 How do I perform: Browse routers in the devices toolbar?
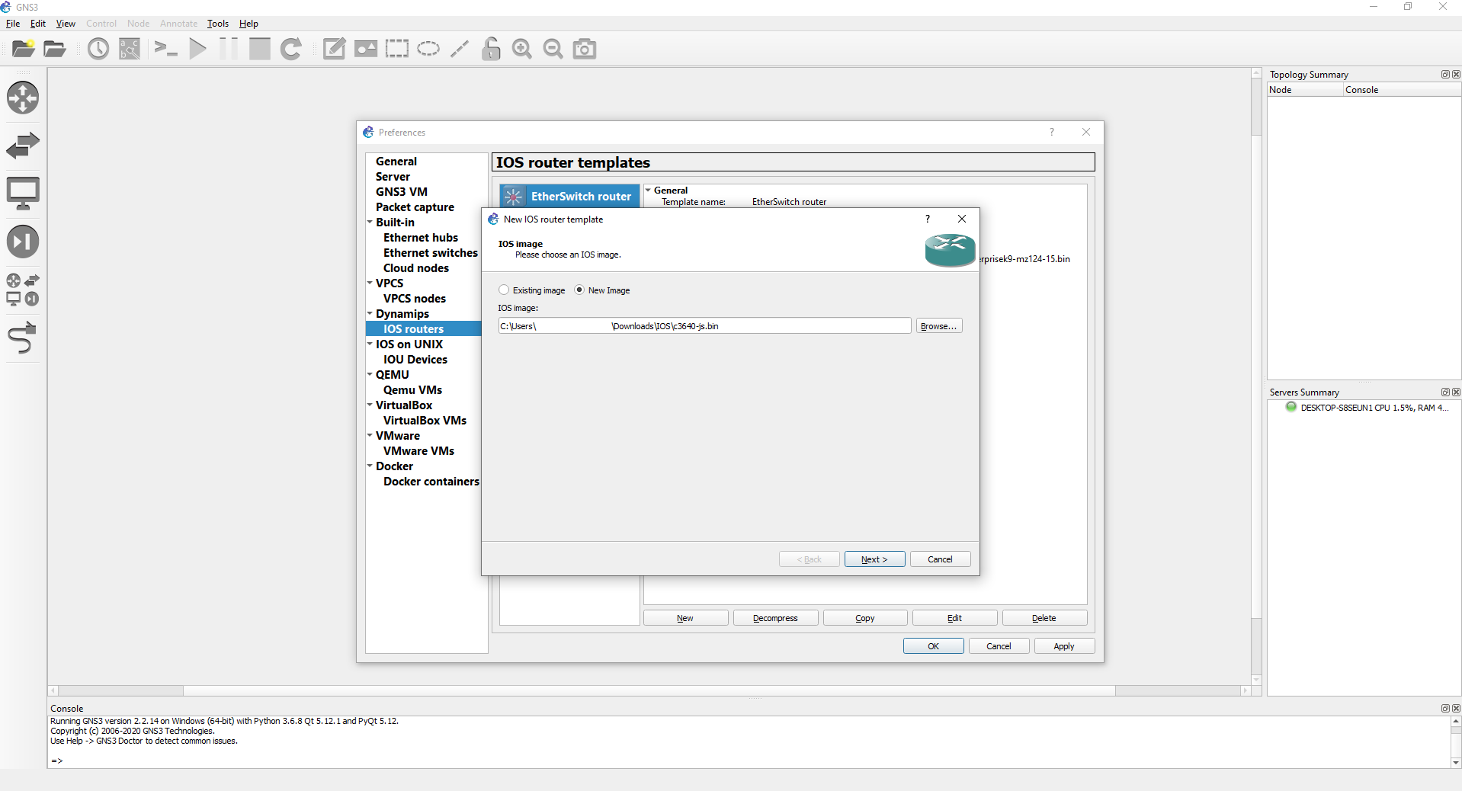click(23, 98)
